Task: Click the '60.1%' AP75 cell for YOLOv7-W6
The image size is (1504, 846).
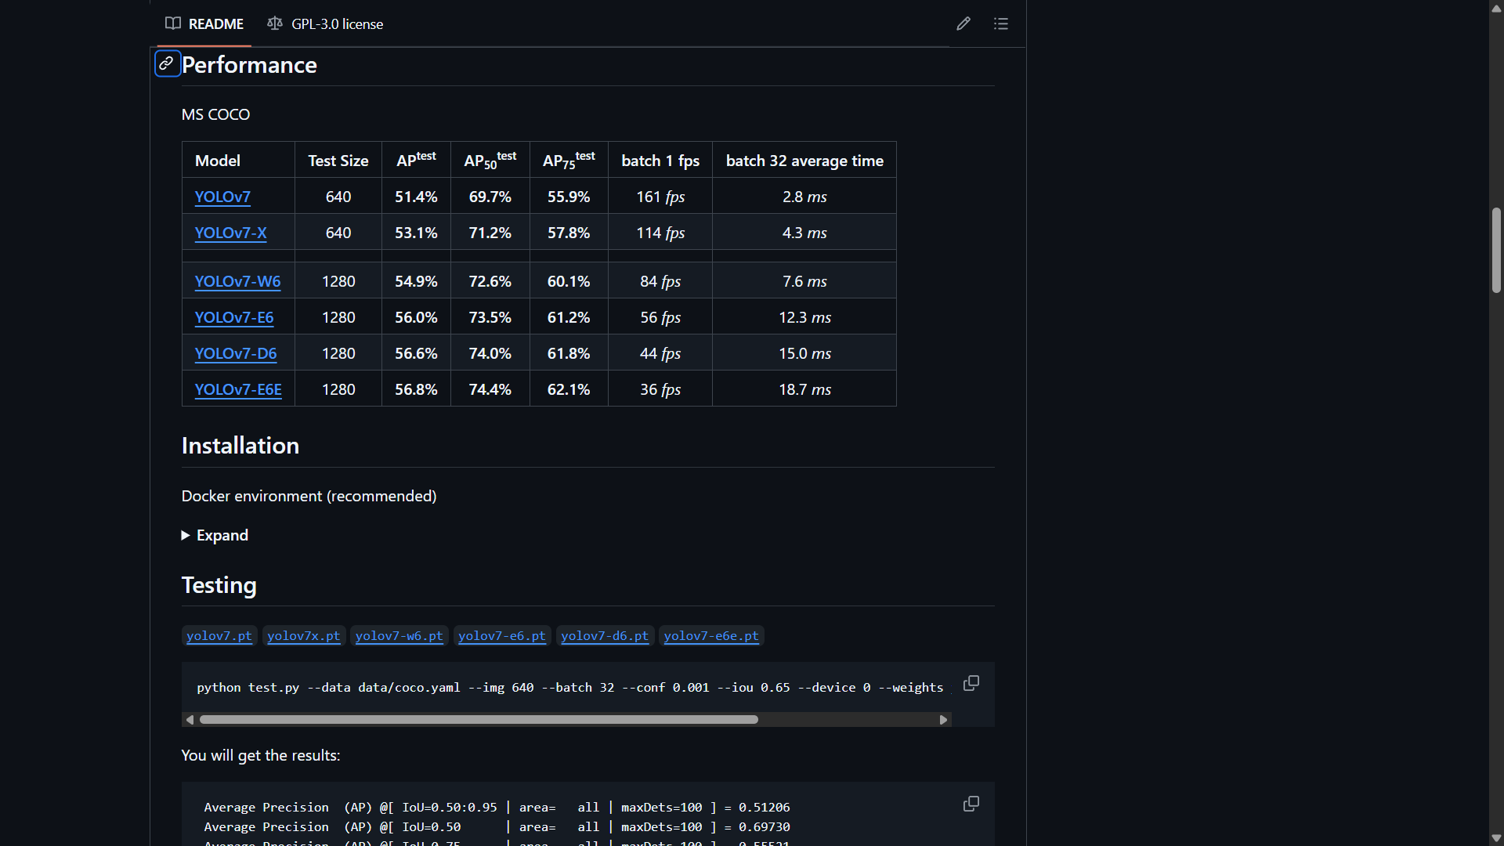Action: (x=569, y=281)
